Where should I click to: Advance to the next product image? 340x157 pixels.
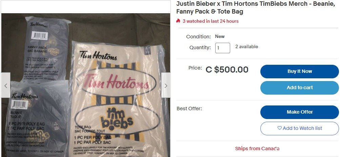coord(166,85)
